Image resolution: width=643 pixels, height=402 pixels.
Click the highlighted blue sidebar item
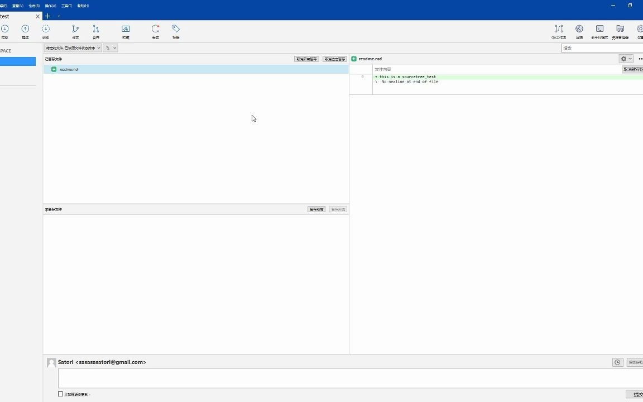coord(18,61)
